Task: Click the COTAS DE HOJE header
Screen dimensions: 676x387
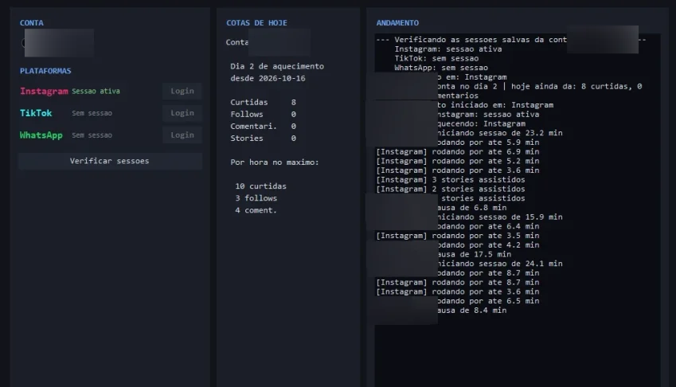Action: tap(256, 23)
